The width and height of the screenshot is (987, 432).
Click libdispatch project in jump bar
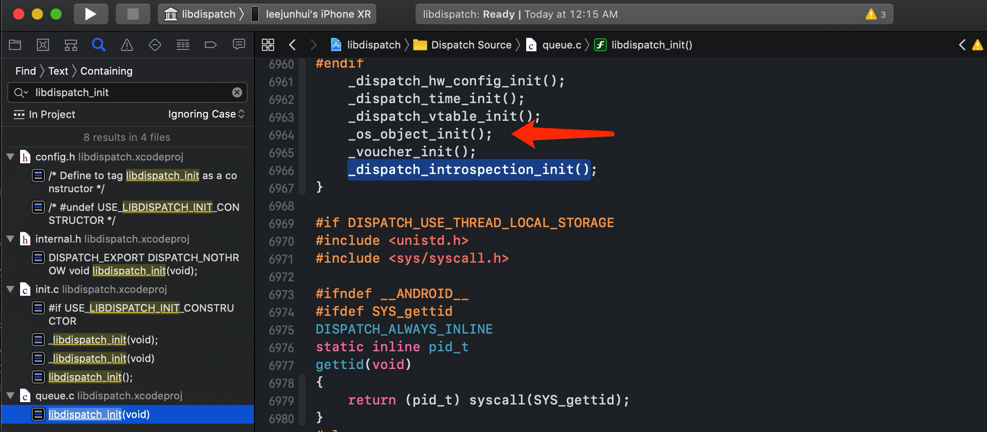366,45
